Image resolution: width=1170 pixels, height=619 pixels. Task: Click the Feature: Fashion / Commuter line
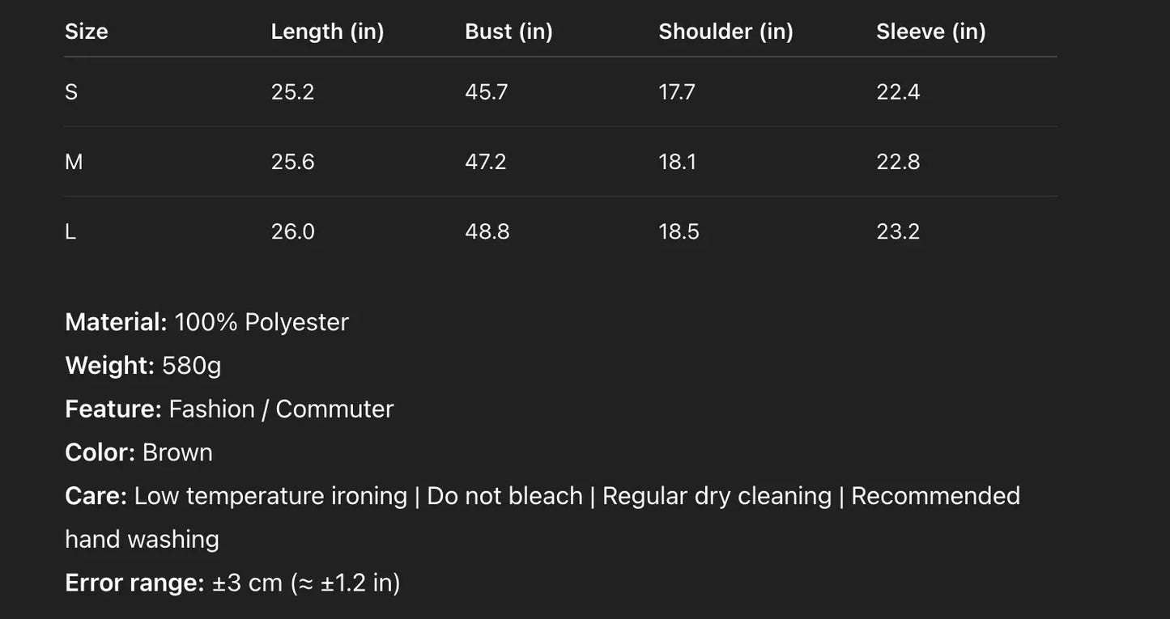(229, 409)
